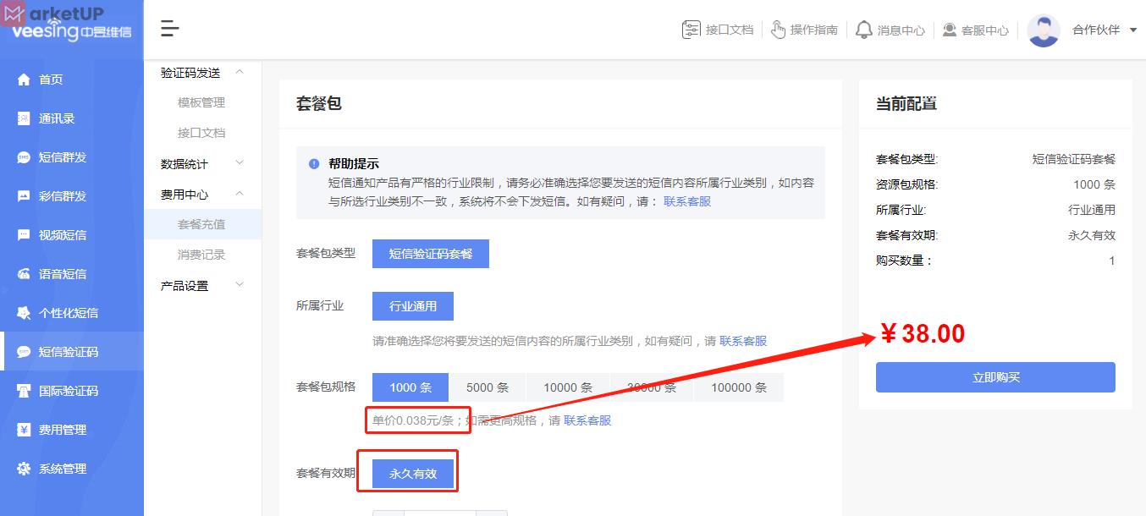Expand the 产品设置 submenu chevron
Image resolution: width=1146 pixels, height=516 pixels.
(240, 285)
